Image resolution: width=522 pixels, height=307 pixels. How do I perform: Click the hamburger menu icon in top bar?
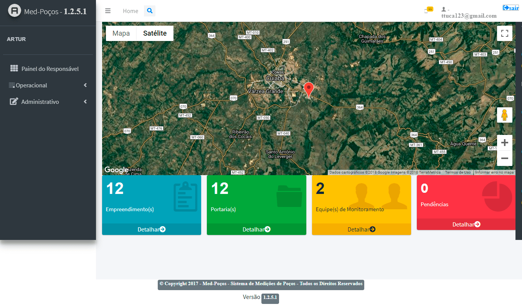108,11
